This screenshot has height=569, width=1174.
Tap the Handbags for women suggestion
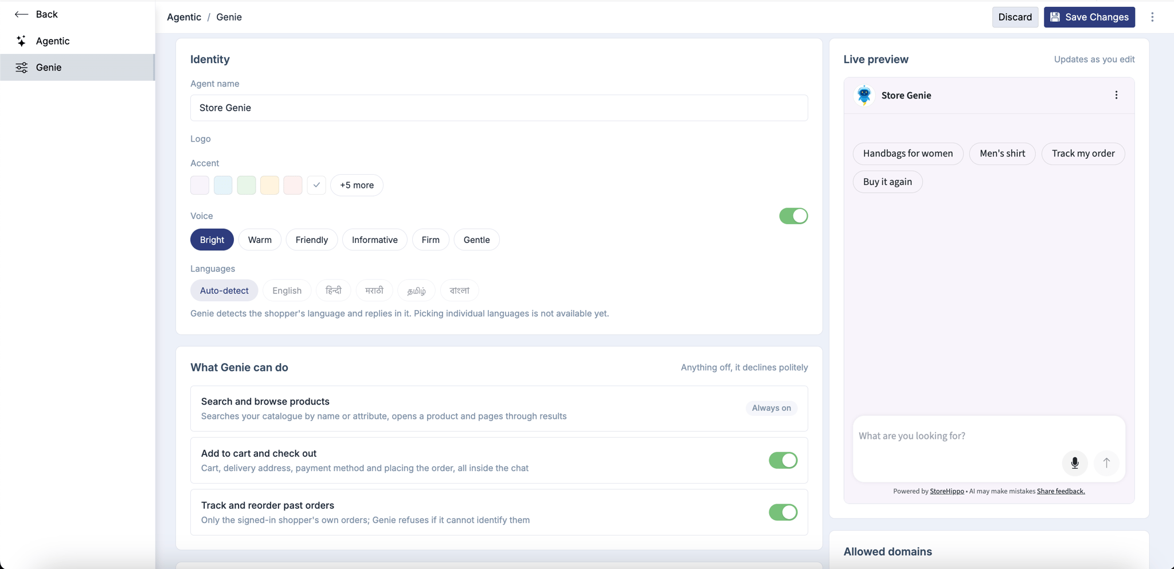(x=908, y=154)
